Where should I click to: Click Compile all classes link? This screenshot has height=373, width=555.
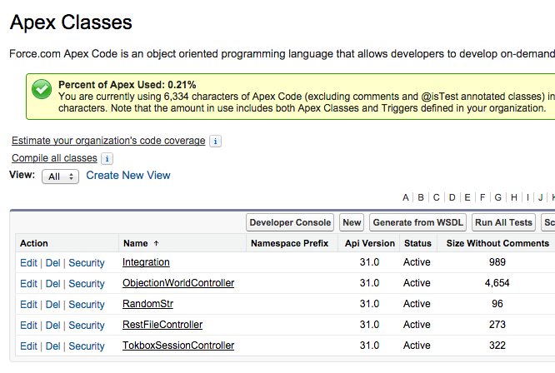54,158
